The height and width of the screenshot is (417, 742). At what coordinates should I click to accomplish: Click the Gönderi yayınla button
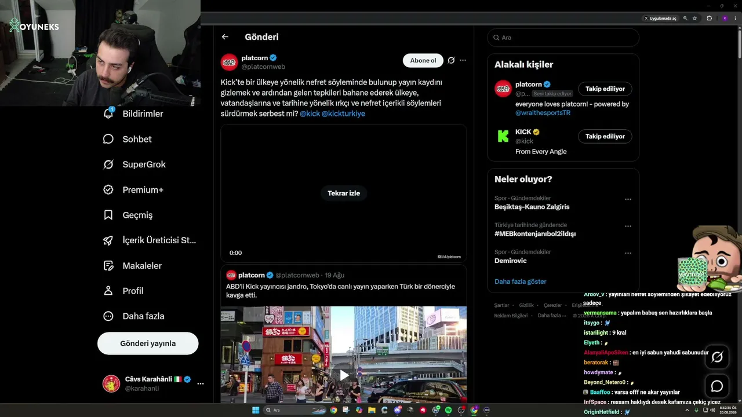point(148,343)
